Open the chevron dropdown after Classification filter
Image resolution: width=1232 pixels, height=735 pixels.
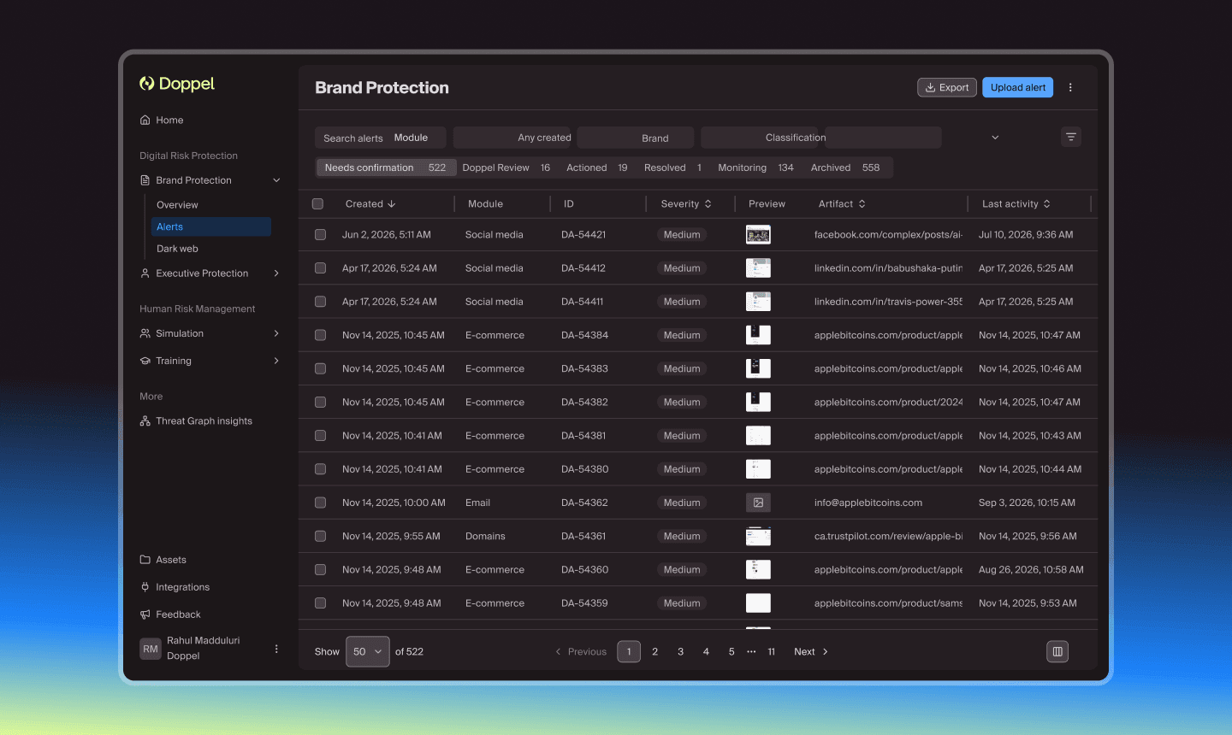click(995, 138)
